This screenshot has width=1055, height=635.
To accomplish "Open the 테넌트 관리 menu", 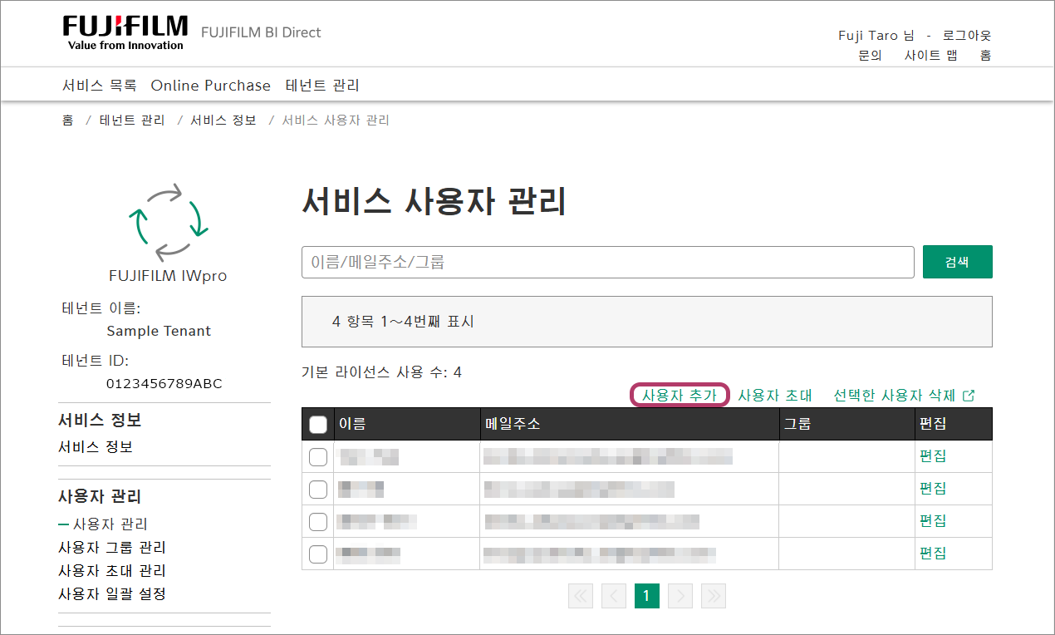I will 322,86.
